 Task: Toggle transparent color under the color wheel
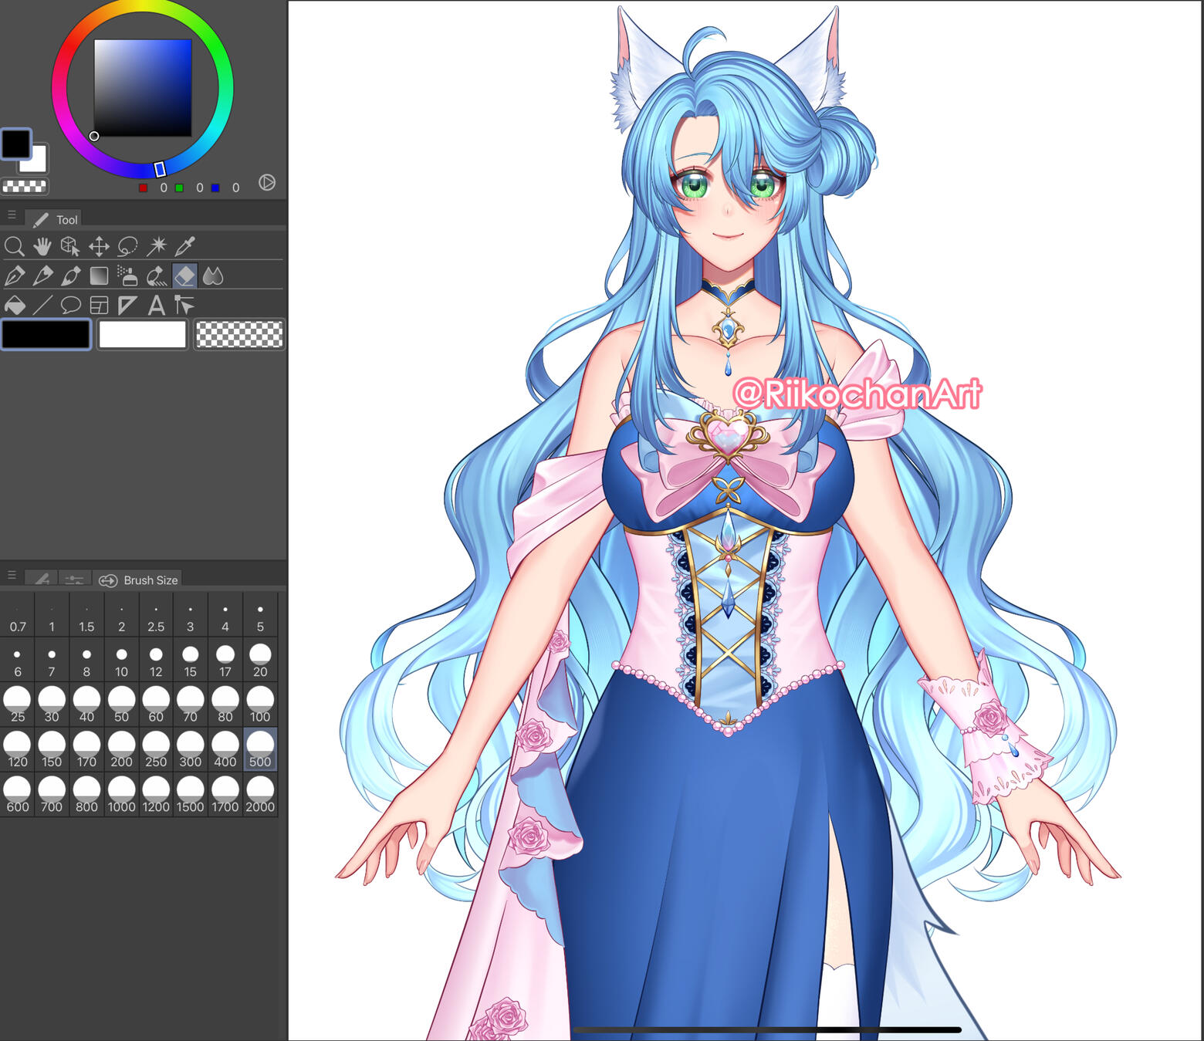tap(25, 186)
